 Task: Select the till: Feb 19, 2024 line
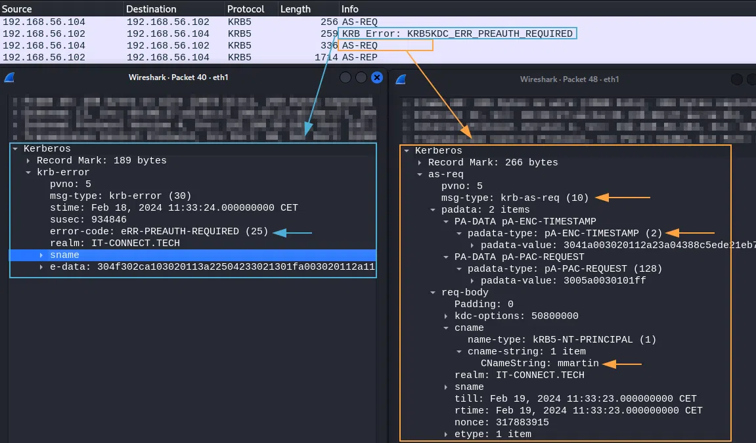(x=575, y=399)
